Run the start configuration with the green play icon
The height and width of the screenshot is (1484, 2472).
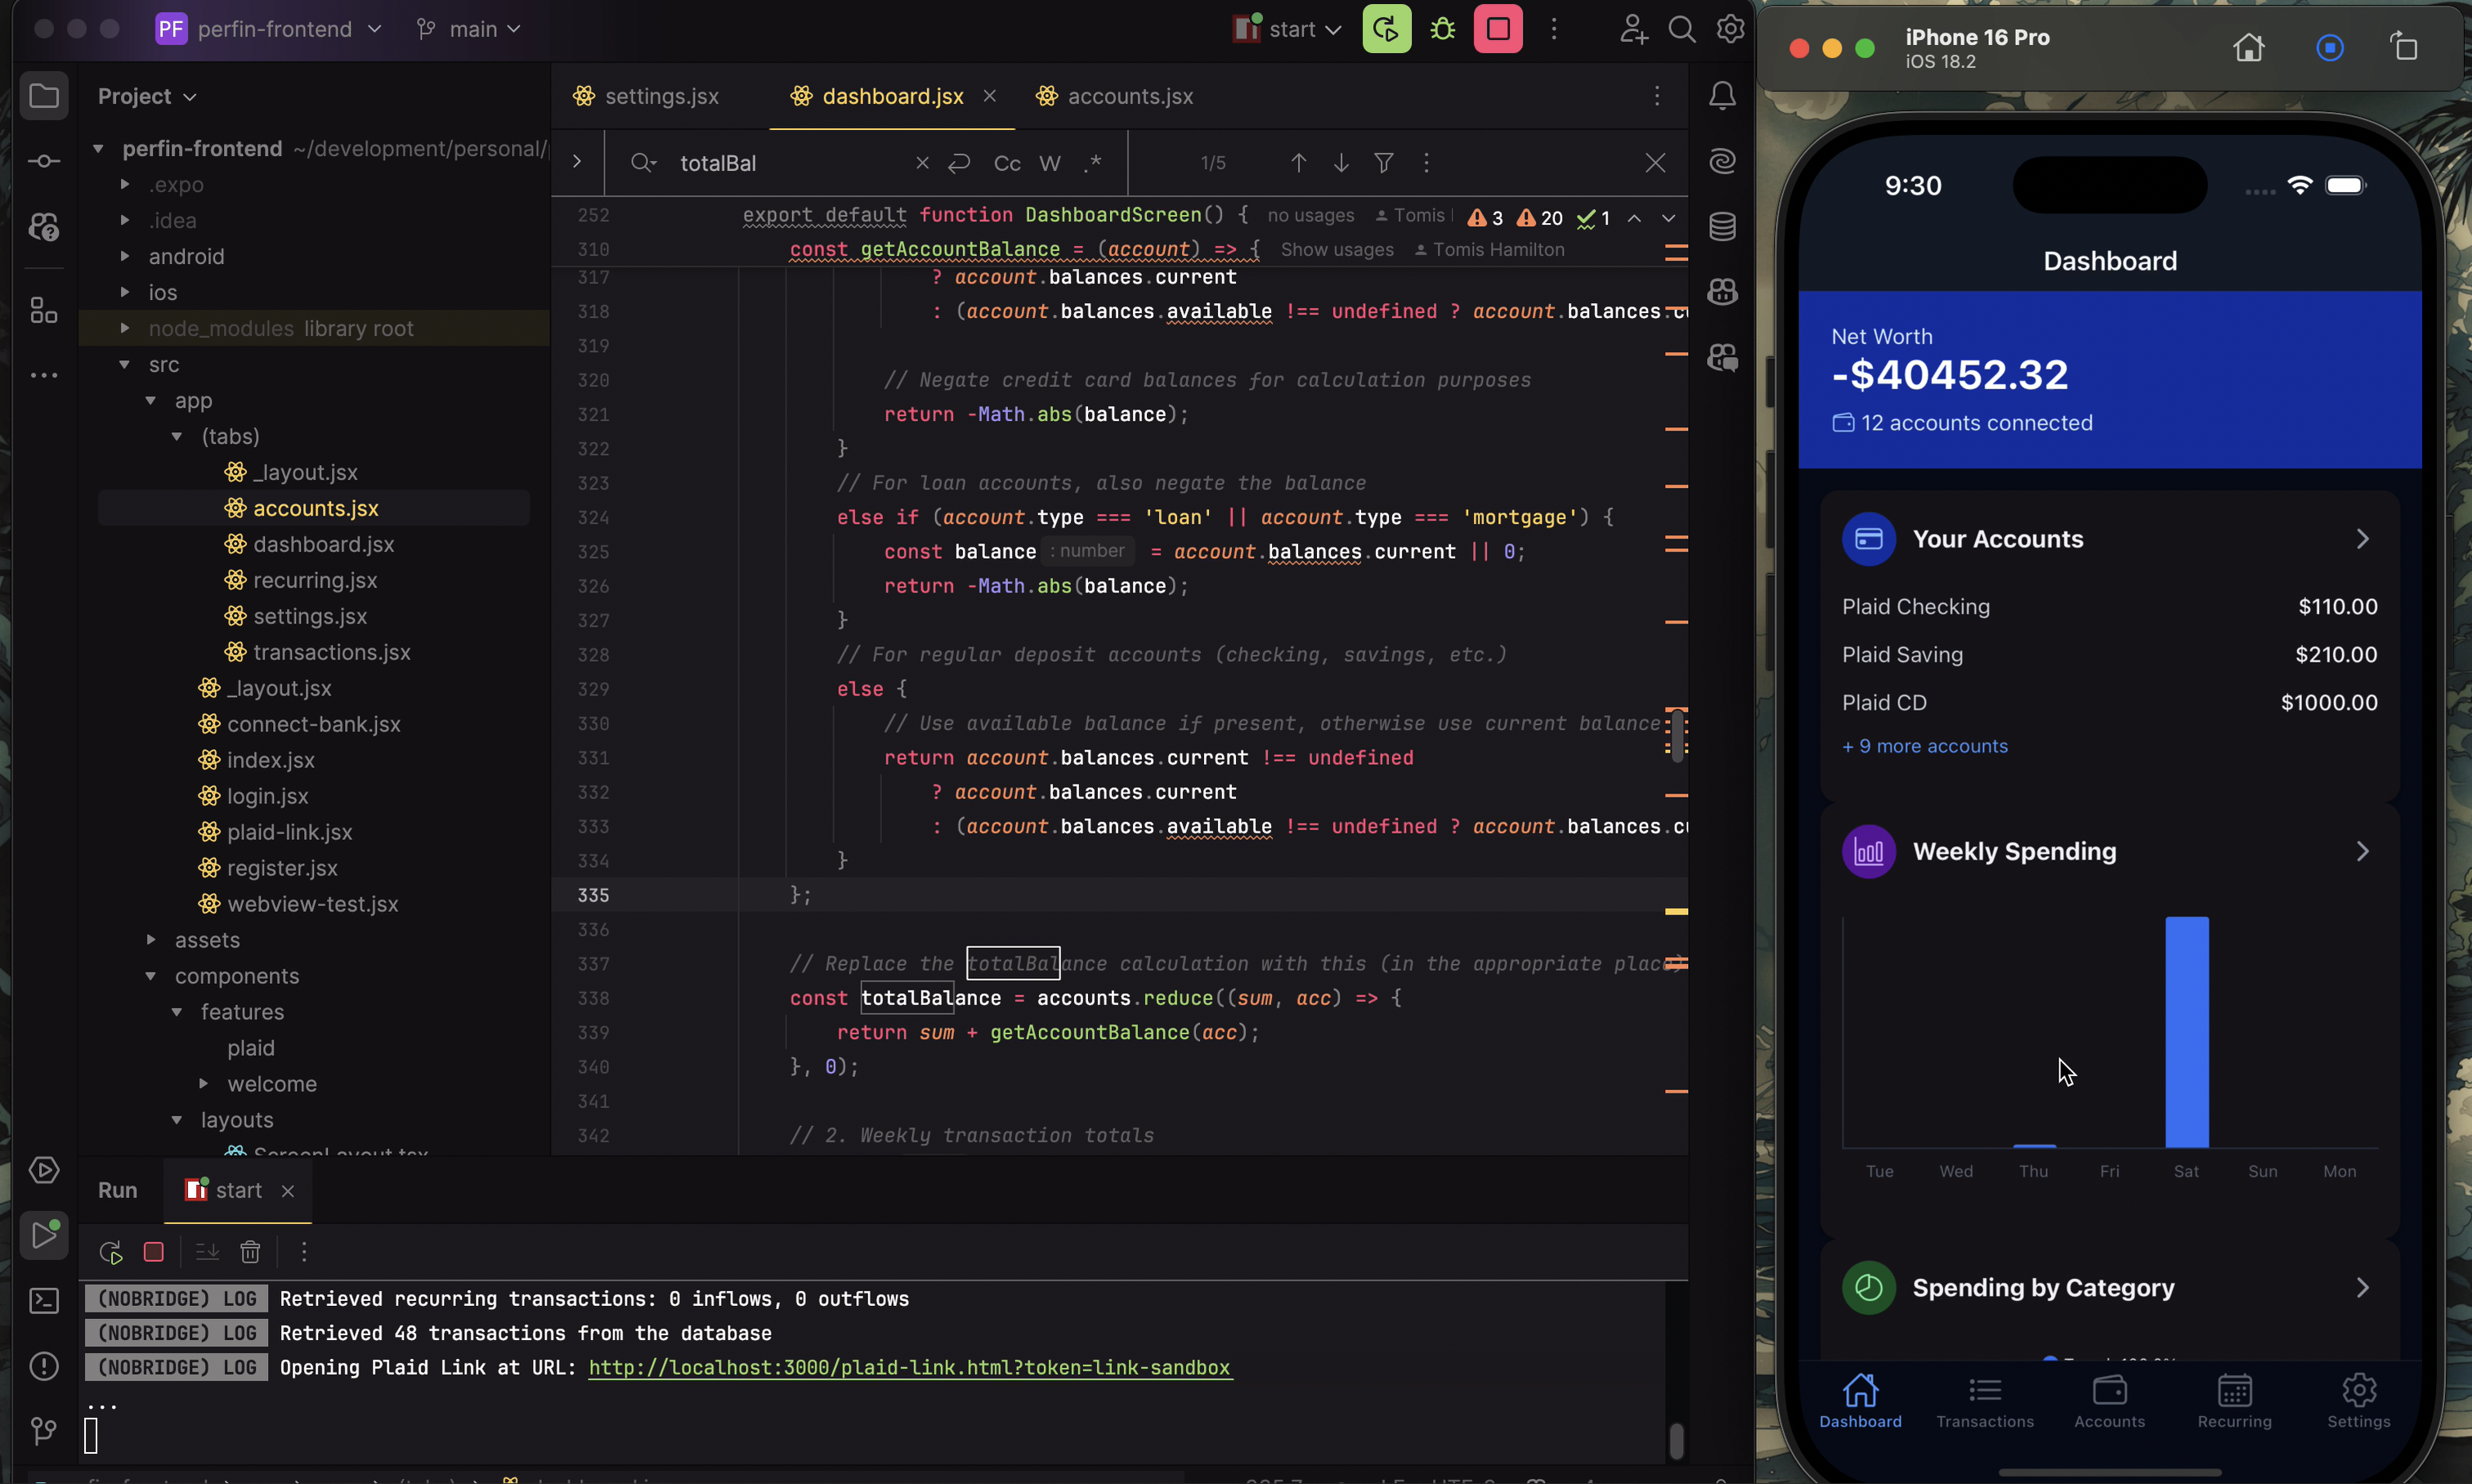pos(1386,28)
